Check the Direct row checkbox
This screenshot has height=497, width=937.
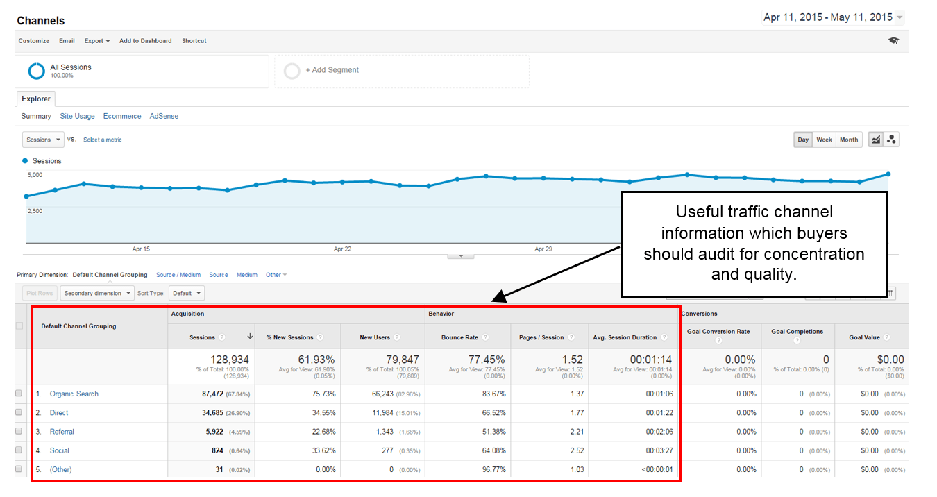click(x=19, y=413)
